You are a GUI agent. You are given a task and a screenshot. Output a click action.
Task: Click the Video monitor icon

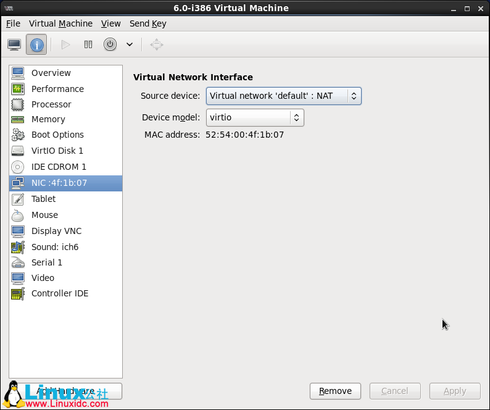pyautogui.click(x=18, y=278)
